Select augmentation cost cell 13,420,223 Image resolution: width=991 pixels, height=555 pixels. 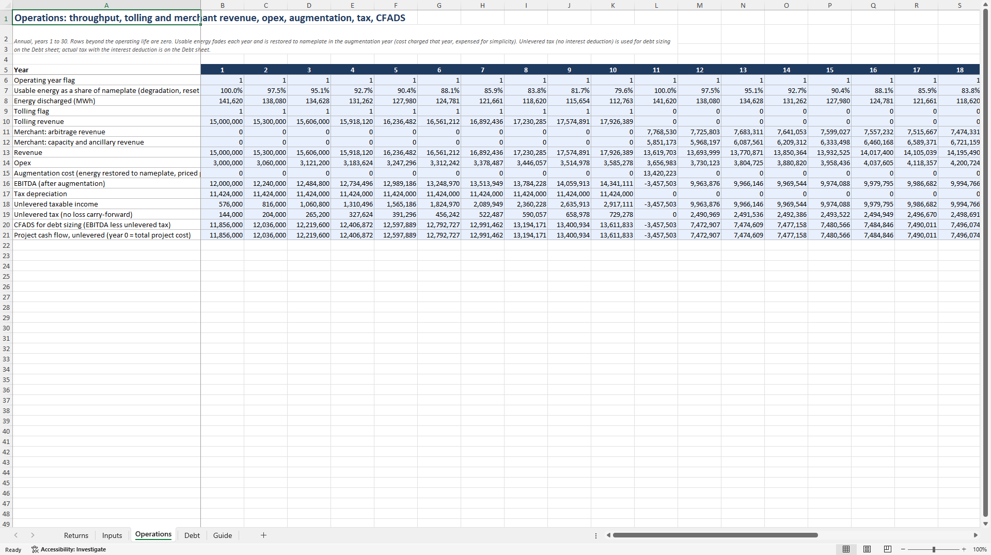(656, 173)
